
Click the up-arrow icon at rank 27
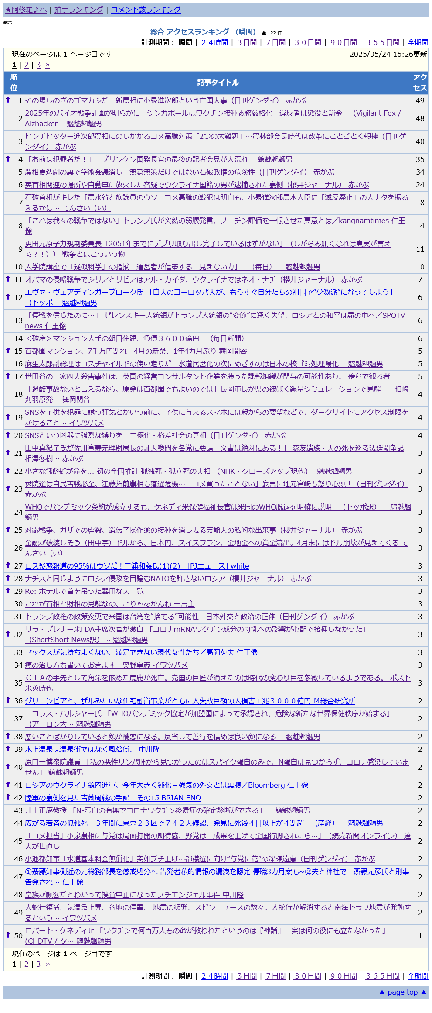[8, 565]
